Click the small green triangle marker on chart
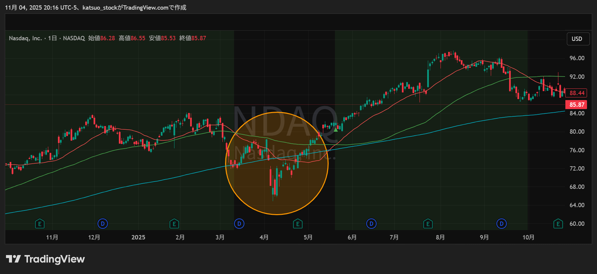 click(x=336, y=130)
